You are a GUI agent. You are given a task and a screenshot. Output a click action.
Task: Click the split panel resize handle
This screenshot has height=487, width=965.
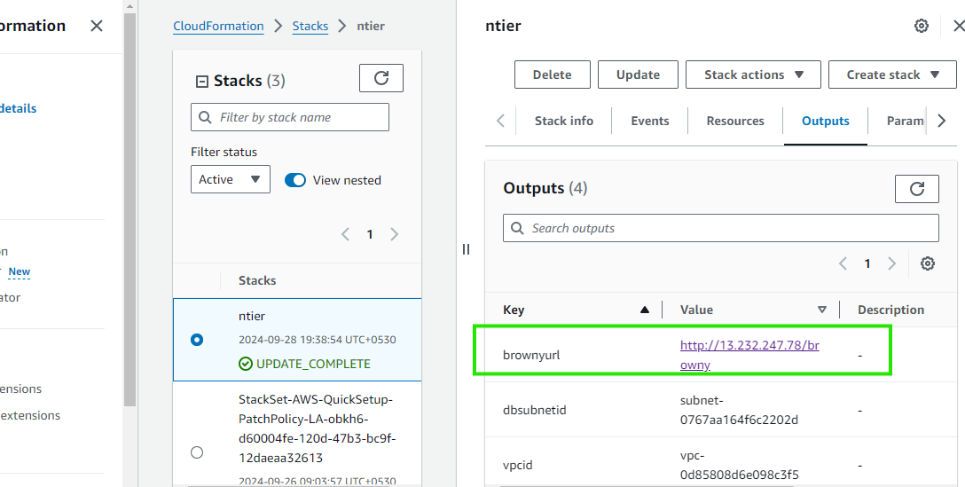[x=466, y=248]
